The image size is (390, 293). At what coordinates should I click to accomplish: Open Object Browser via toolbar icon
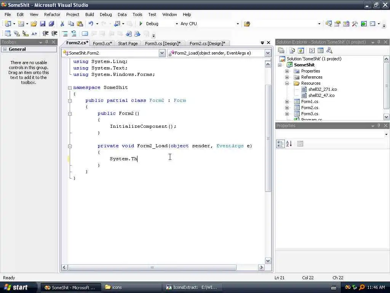click(x=346, y=24)
